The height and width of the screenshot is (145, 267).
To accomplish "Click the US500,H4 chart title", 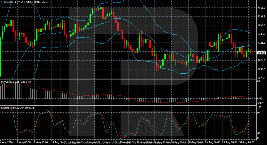I will [x=10, y=2].
